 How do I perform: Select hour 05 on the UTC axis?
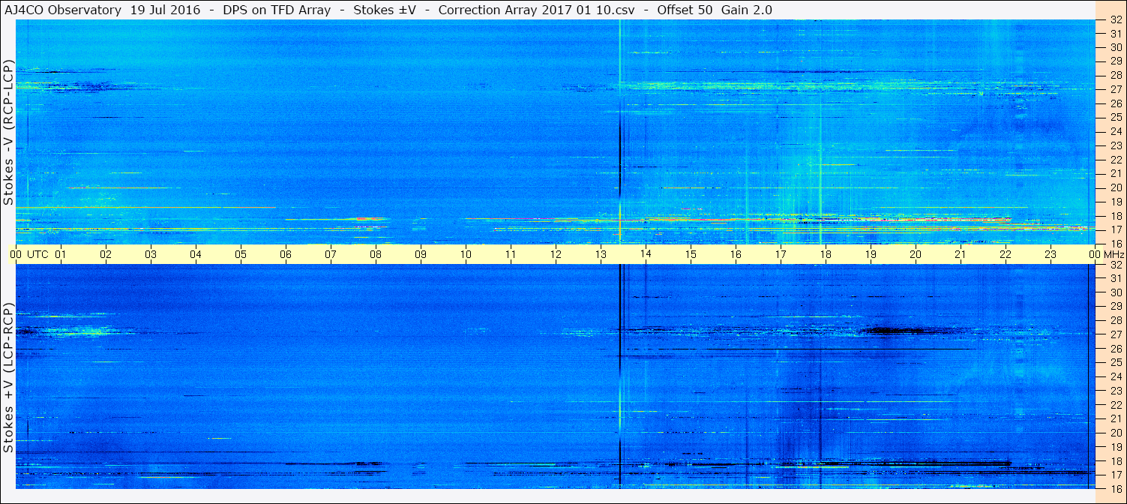tap(241, 254)
